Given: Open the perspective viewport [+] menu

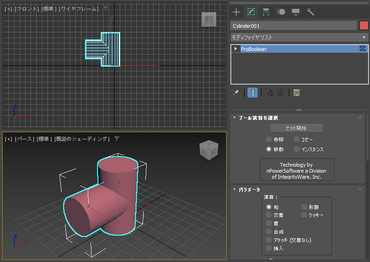Looking at the screenshot, I should (8, 139).
